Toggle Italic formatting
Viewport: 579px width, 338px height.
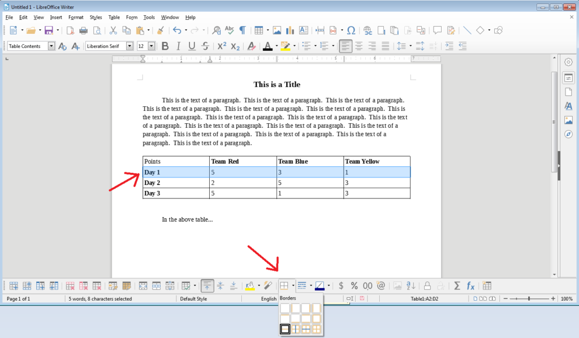tap(179, 46)
